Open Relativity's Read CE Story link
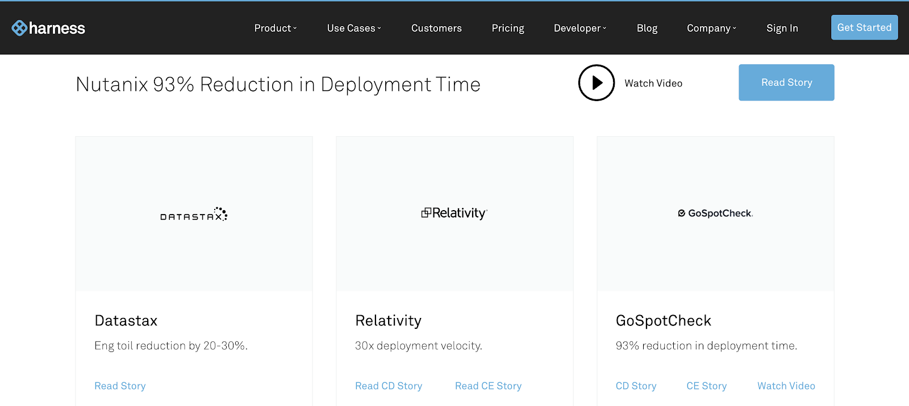The image size is (909, 406). click(488, 386)
